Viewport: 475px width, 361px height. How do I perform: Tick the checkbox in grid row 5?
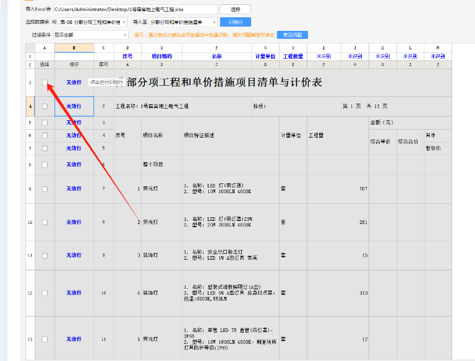pos(45,123)
